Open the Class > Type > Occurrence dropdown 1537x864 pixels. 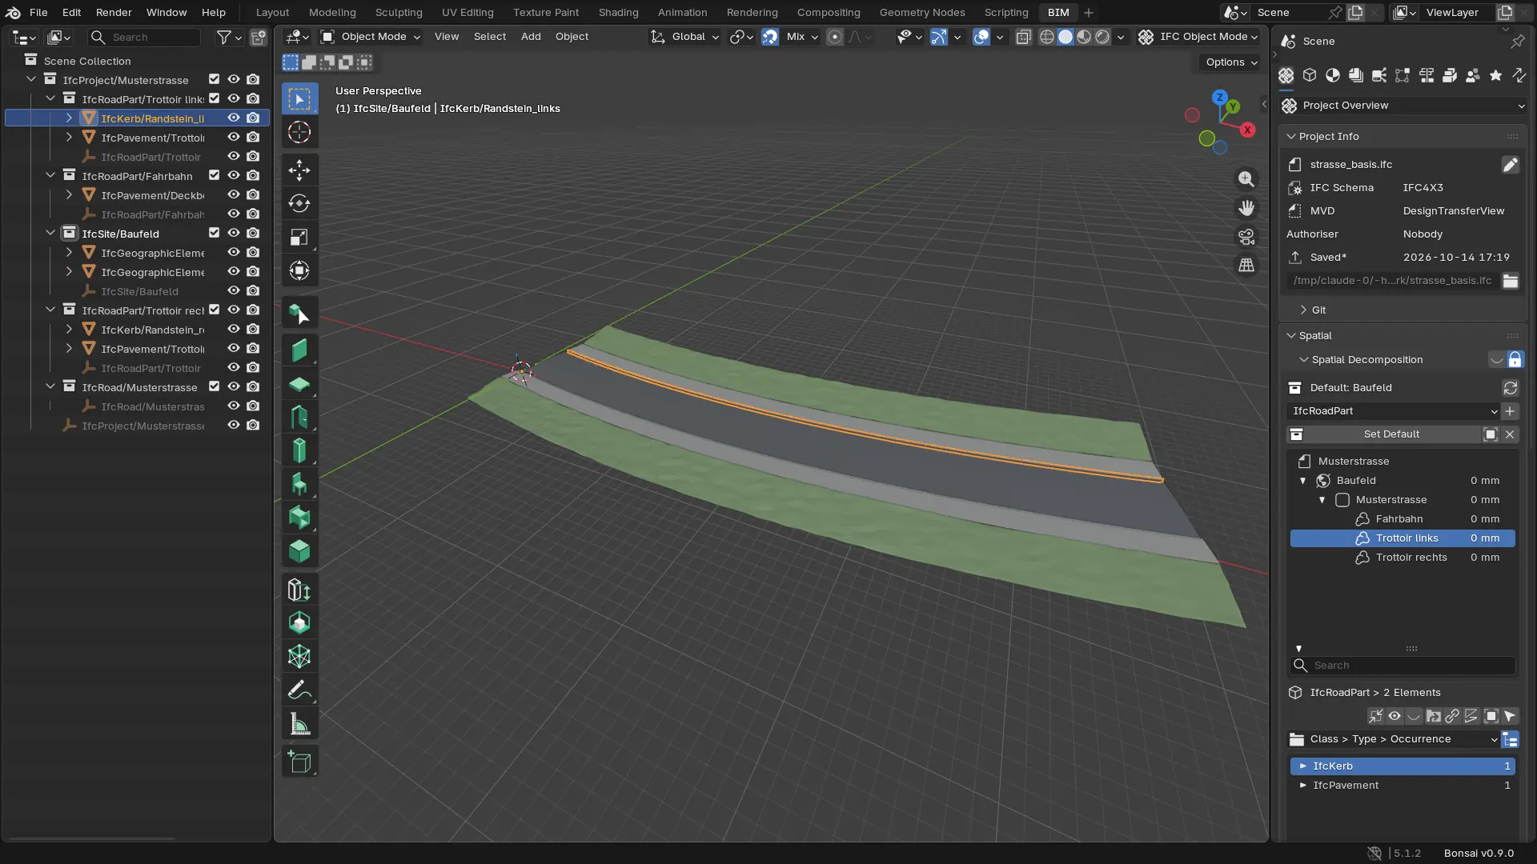1393,739
